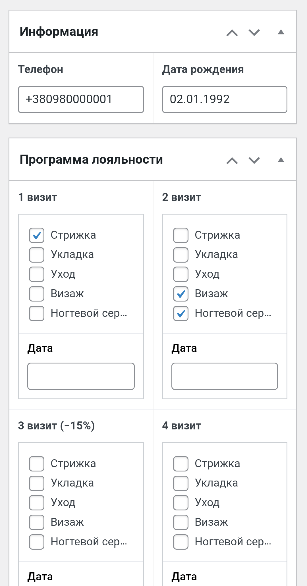Uncheck Стрижка in 1 визит
Viewport: 307px width, 586px height.
click(37, 235)
